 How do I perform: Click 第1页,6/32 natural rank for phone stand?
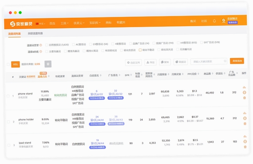point(97,94)
